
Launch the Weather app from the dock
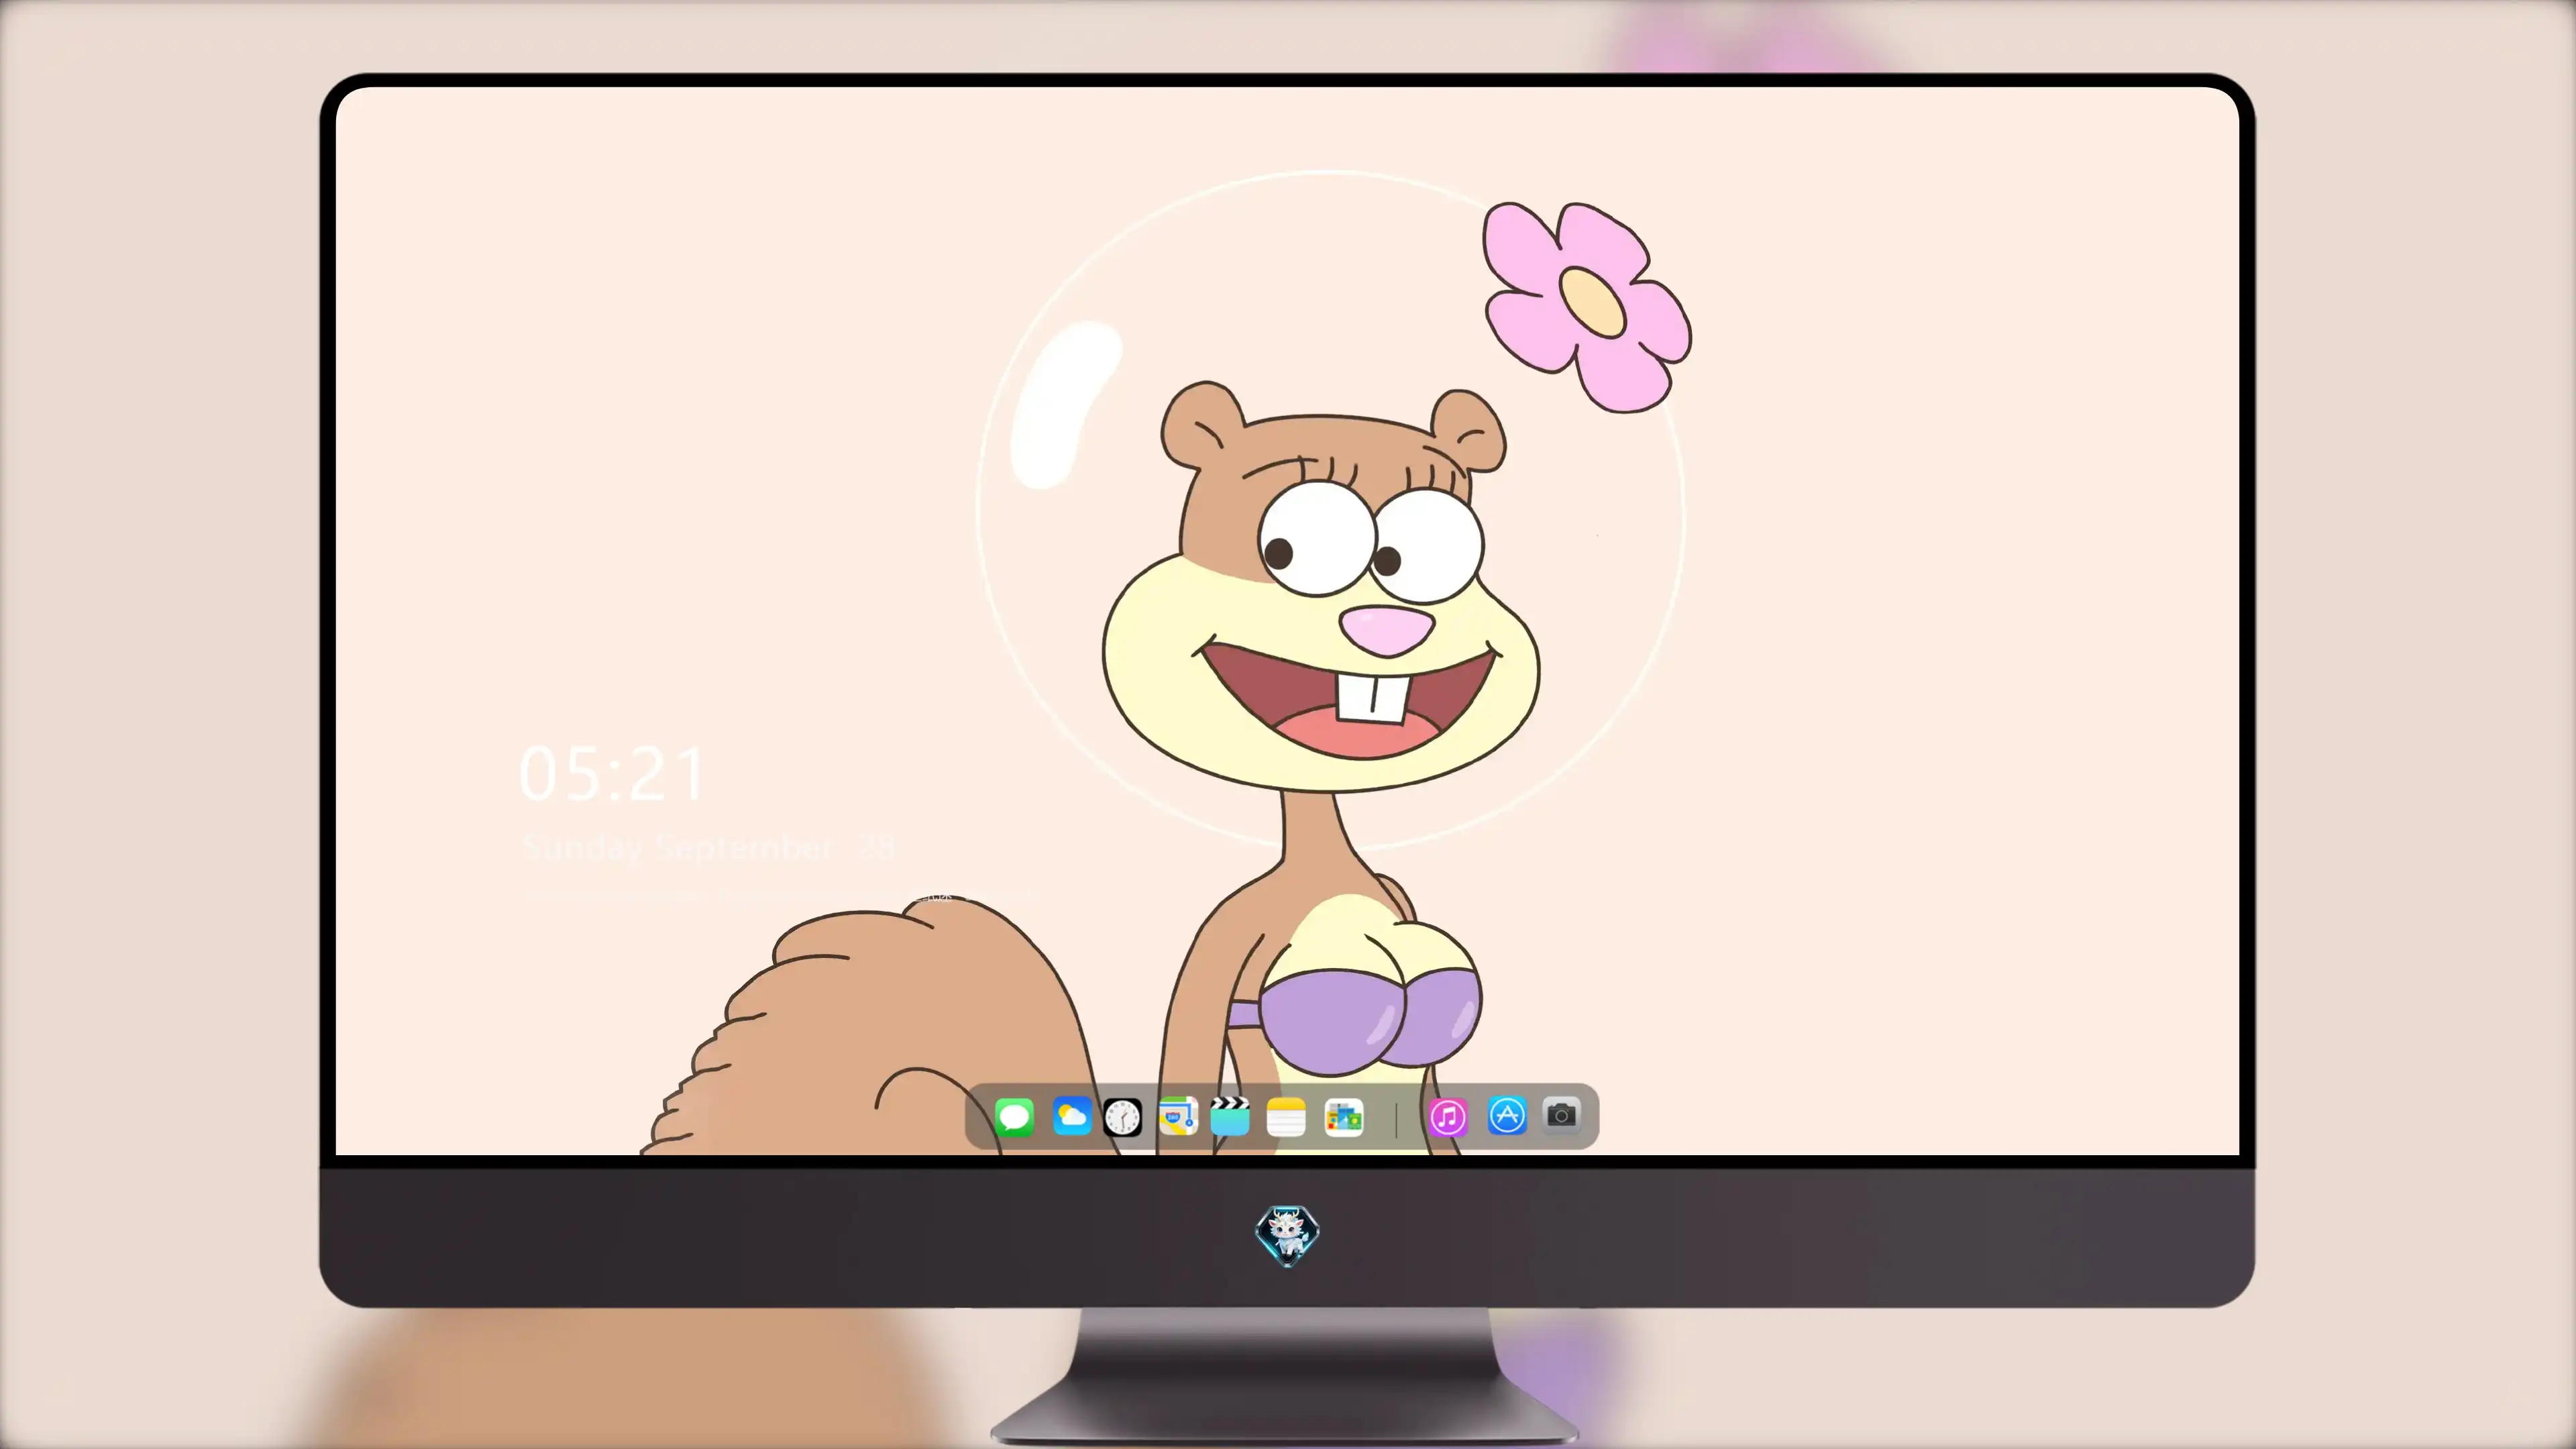pyautogui.click(x=1072, y=1116)
